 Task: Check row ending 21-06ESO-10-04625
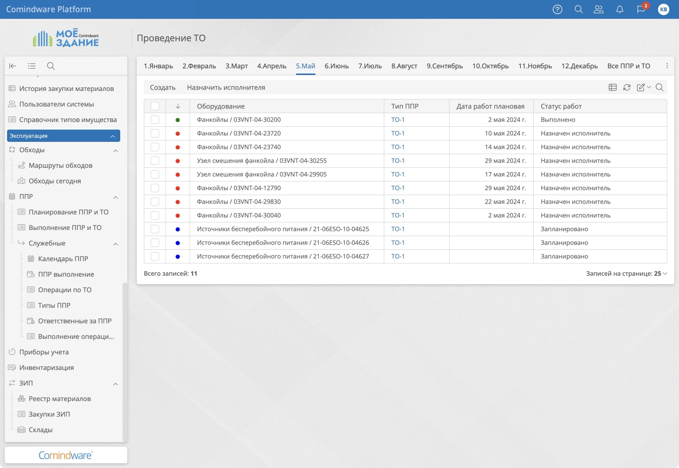[155, 229]
